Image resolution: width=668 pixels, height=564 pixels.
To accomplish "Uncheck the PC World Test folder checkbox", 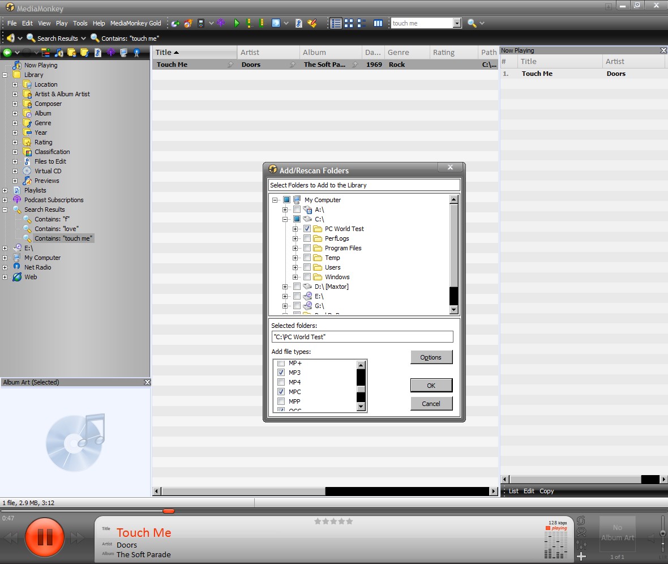I will [307, 229].
